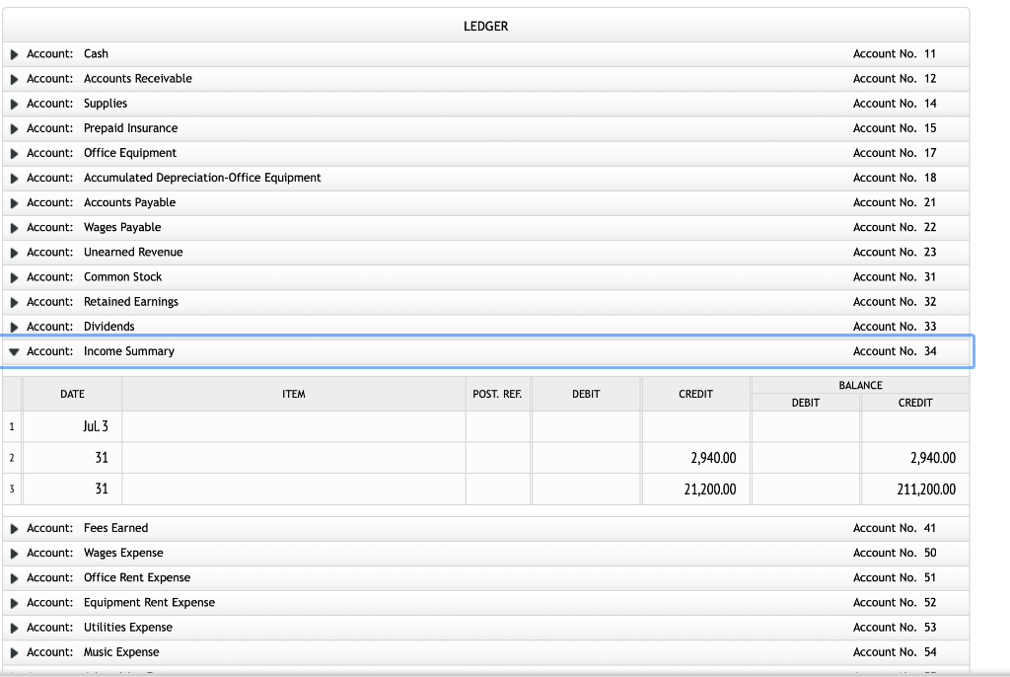This screenshot has width=1010, height=677.
Task: Expand the Prepaid Insurance account
Action: (x=13, y=128)
